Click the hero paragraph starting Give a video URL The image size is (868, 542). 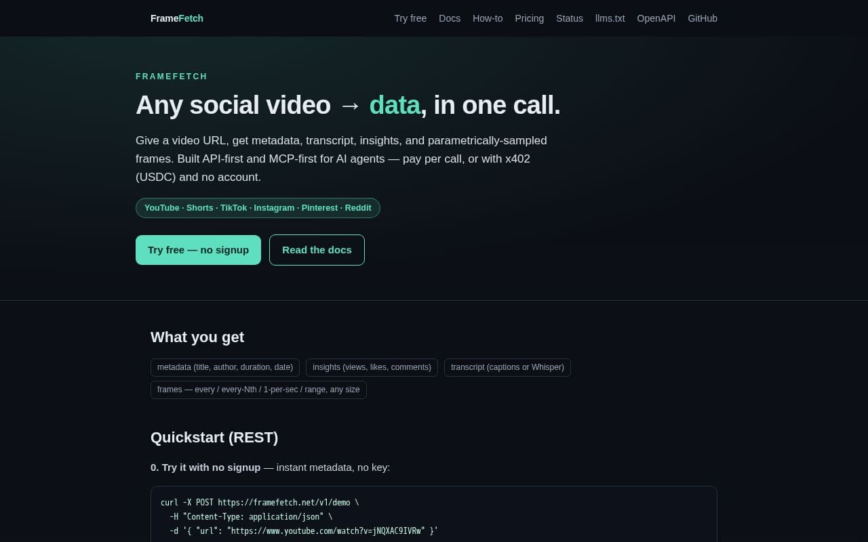(x=341, y=159)
